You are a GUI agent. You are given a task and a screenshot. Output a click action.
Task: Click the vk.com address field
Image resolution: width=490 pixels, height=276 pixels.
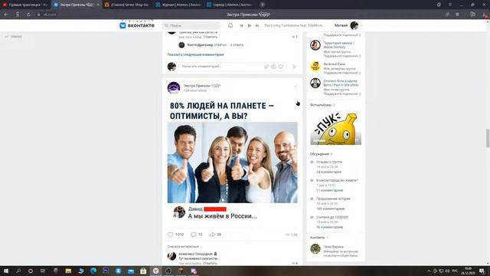coord(50,15)
